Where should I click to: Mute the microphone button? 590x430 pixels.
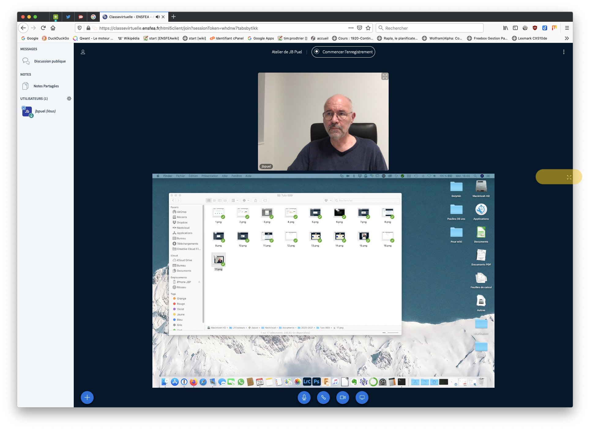(304, 398)
